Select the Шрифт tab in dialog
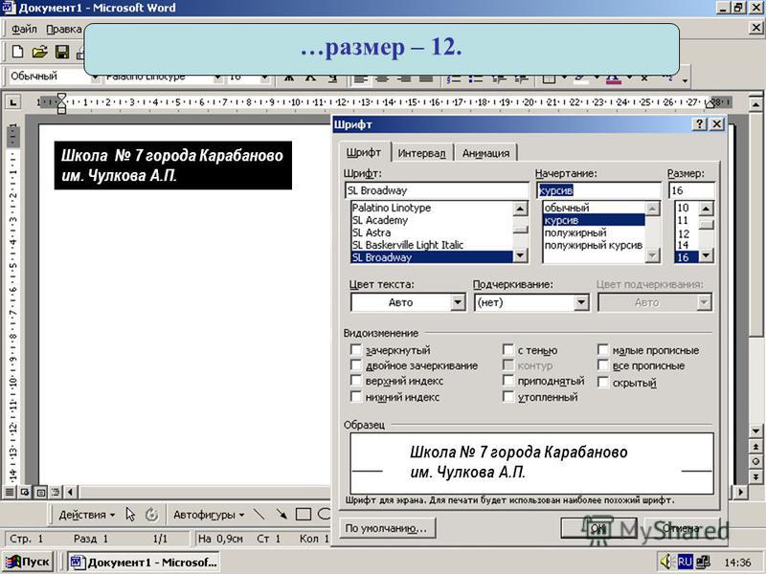This screenshot has width=766, height=574. point(364,152)
